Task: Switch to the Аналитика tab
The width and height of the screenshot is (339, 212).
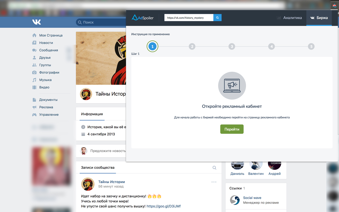Action: tap(289, 18)
